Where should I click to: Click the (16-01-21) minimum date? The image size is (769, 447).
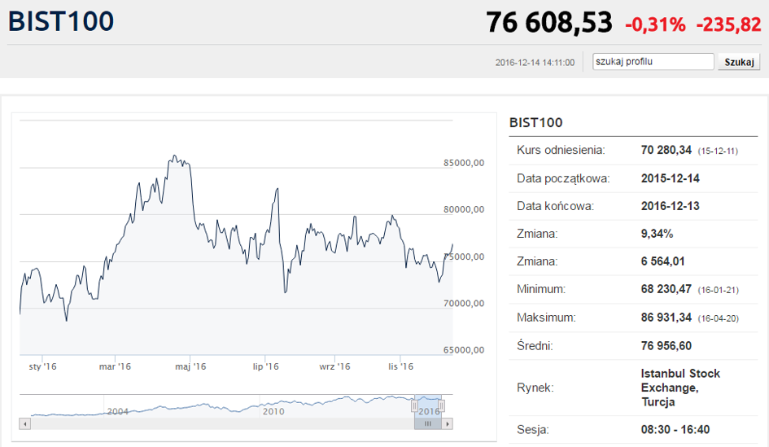click(x=718, y=291)
